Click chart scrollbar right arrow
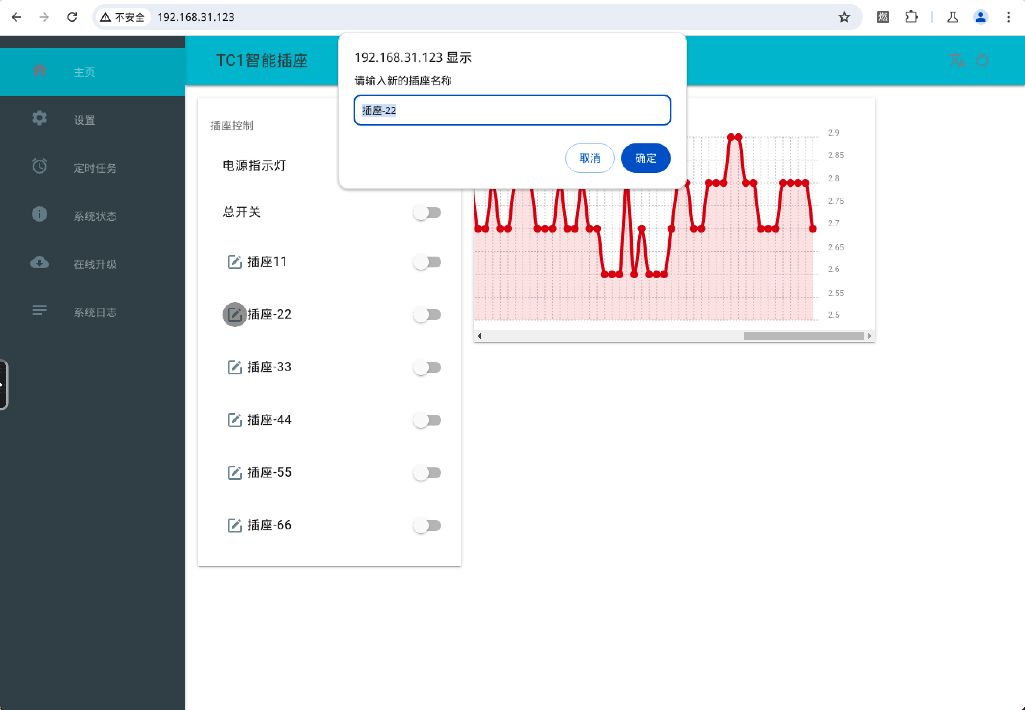 coord(869,336)
